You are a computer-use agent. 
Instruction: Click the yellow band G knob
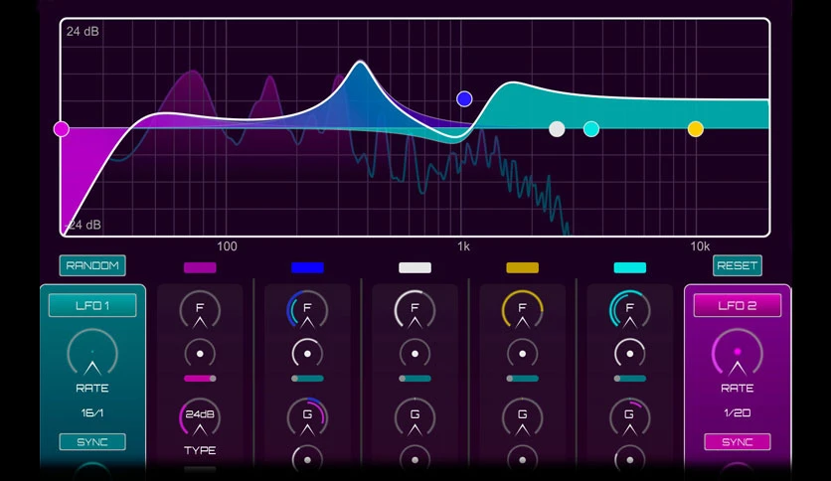(523, 417)
